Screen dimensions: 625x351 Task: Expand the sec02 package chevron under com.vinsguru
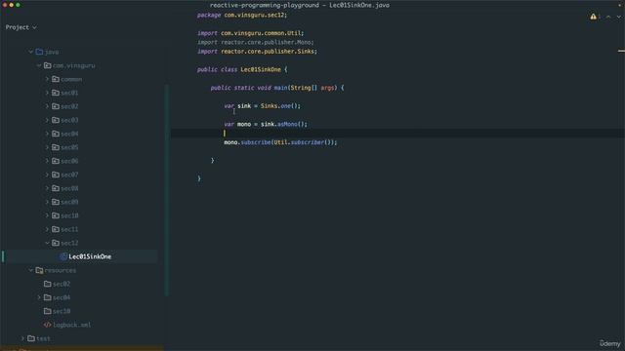47,106
